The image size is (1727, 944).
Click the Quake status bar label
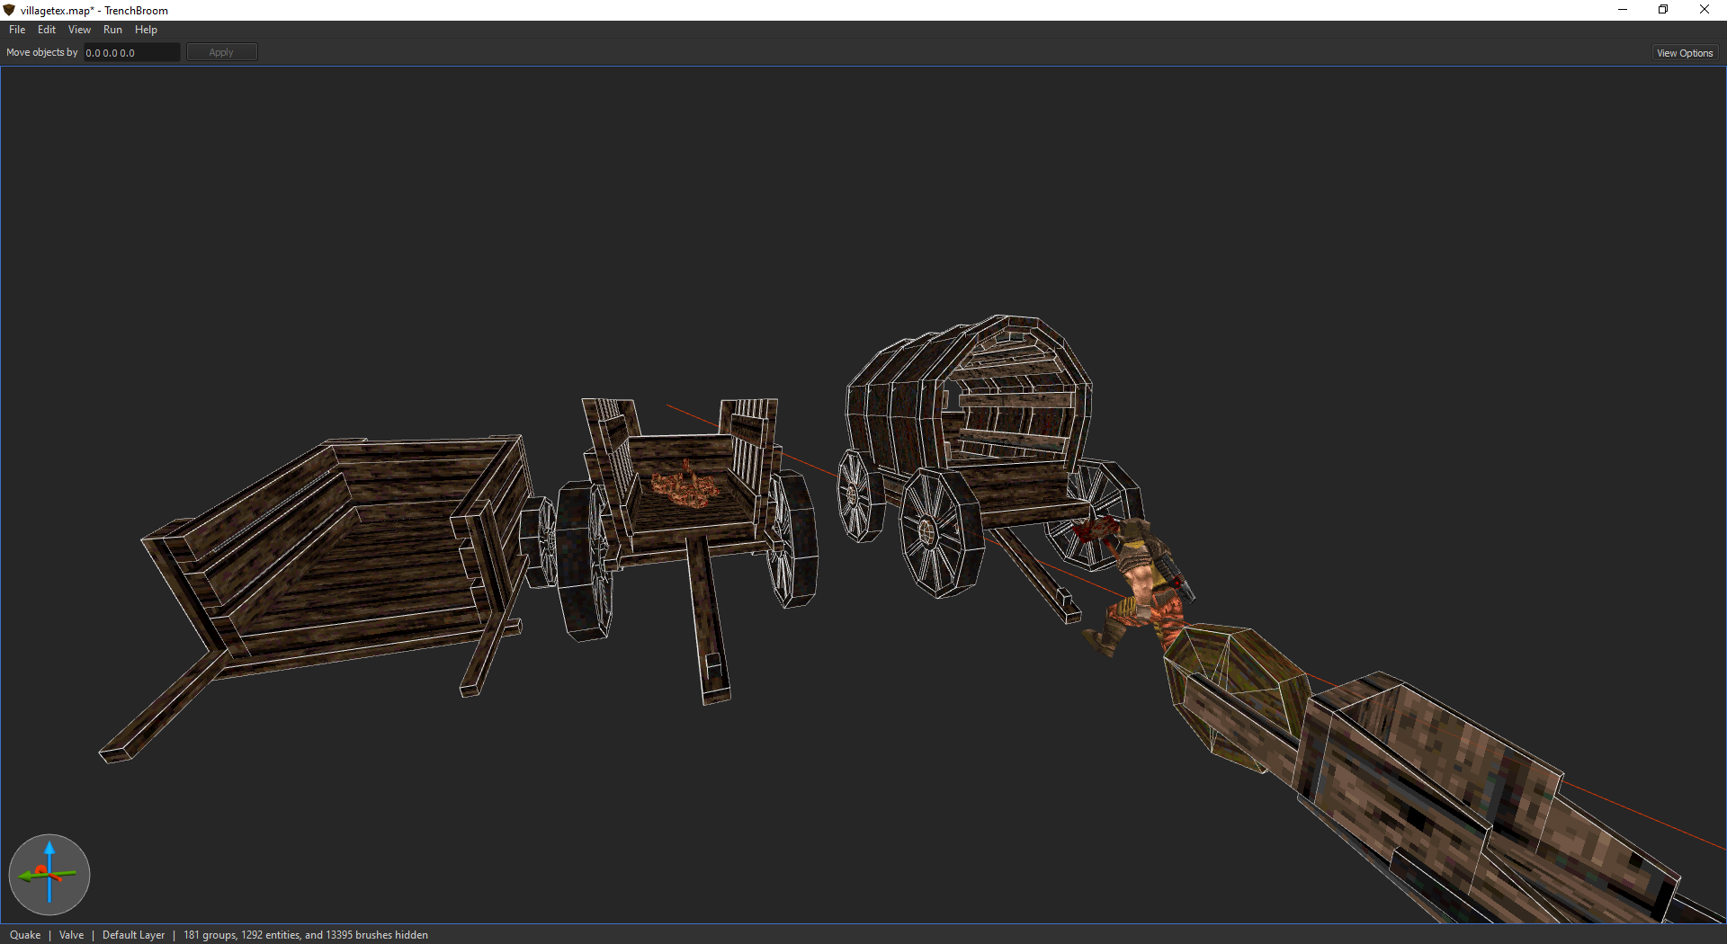tap(25, 935)
